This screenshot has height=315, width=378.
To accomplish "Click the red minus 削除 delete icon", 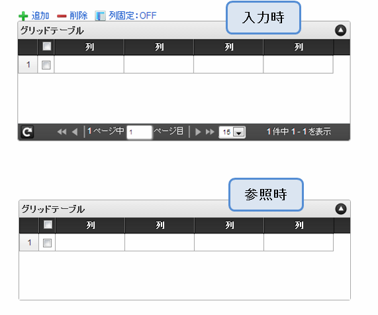I will pos(62,16).
